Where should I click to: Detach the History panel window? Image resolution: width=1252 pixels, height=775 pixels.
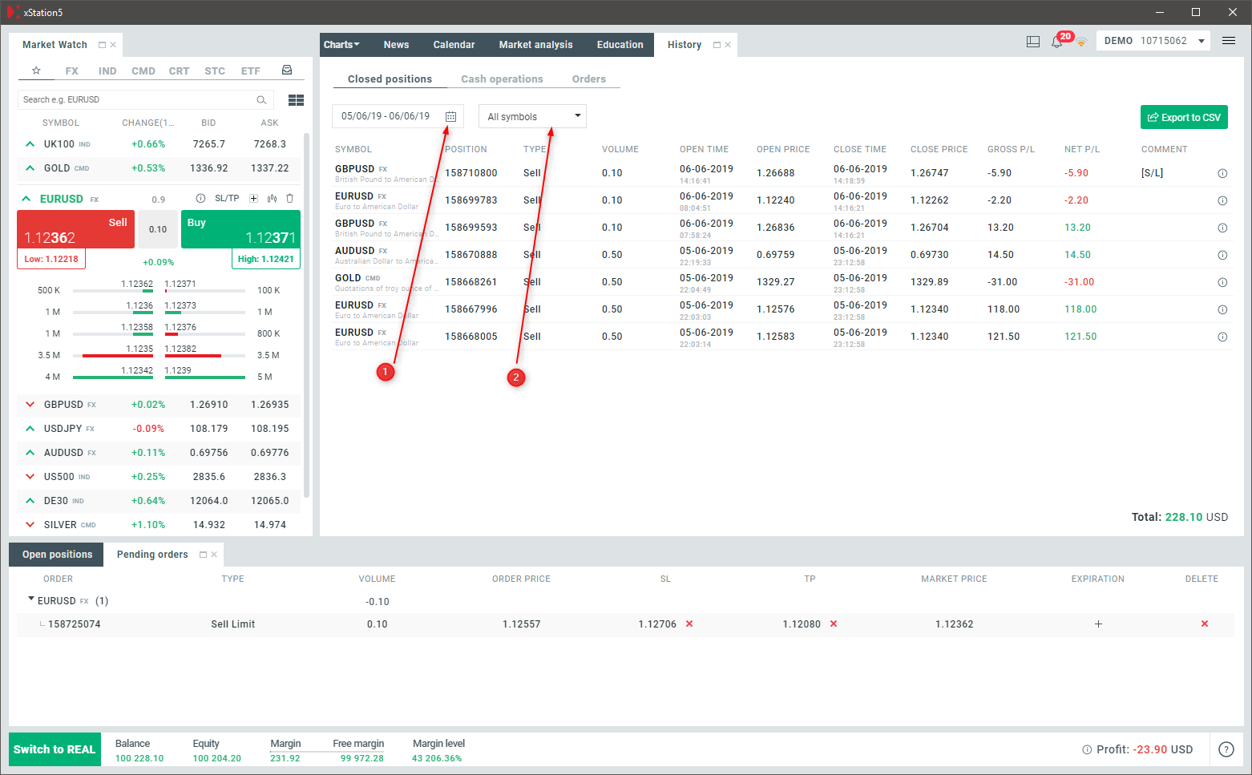point(717,45)
